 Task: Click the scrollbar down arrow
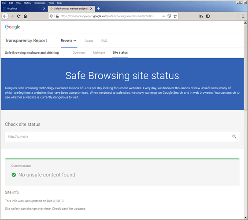tap(245, 217)
